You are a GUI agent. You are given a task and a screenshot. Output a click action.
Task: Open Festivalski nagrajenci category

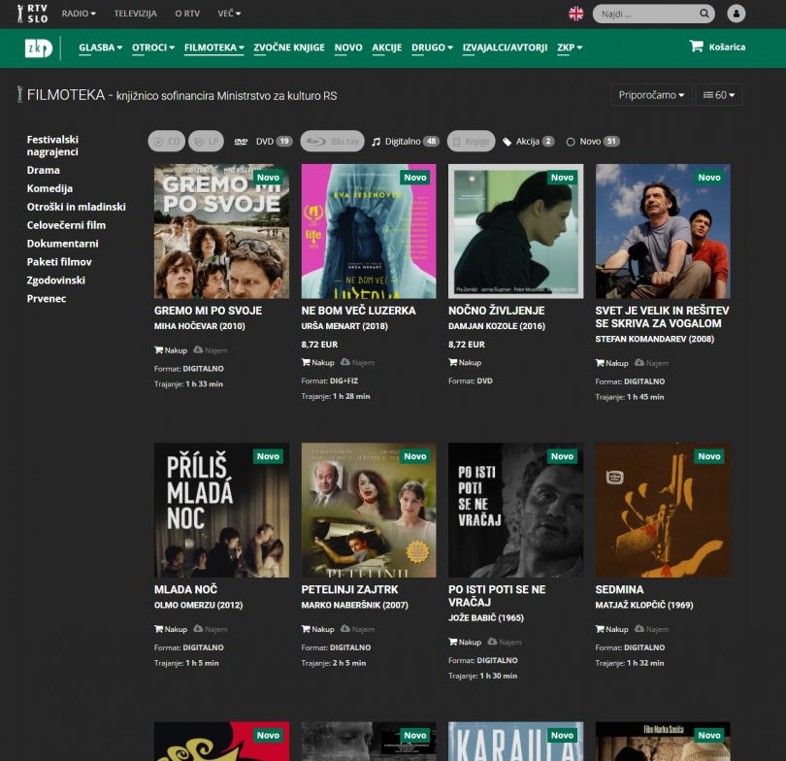pos(52,146)
